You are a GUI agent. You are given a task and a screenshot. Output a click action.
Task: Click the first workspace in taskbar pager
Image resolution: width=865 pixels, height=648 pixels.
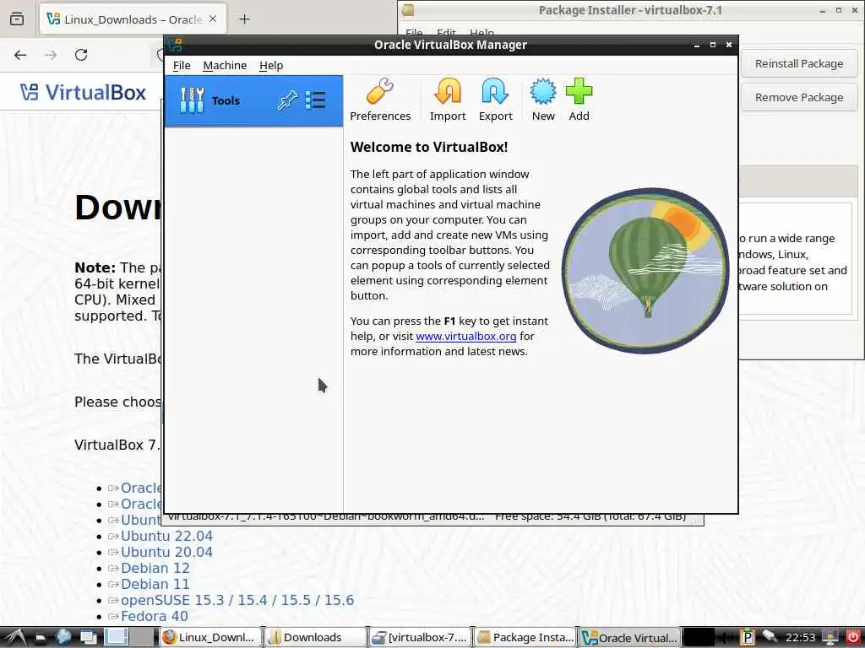tap(116, 636)
